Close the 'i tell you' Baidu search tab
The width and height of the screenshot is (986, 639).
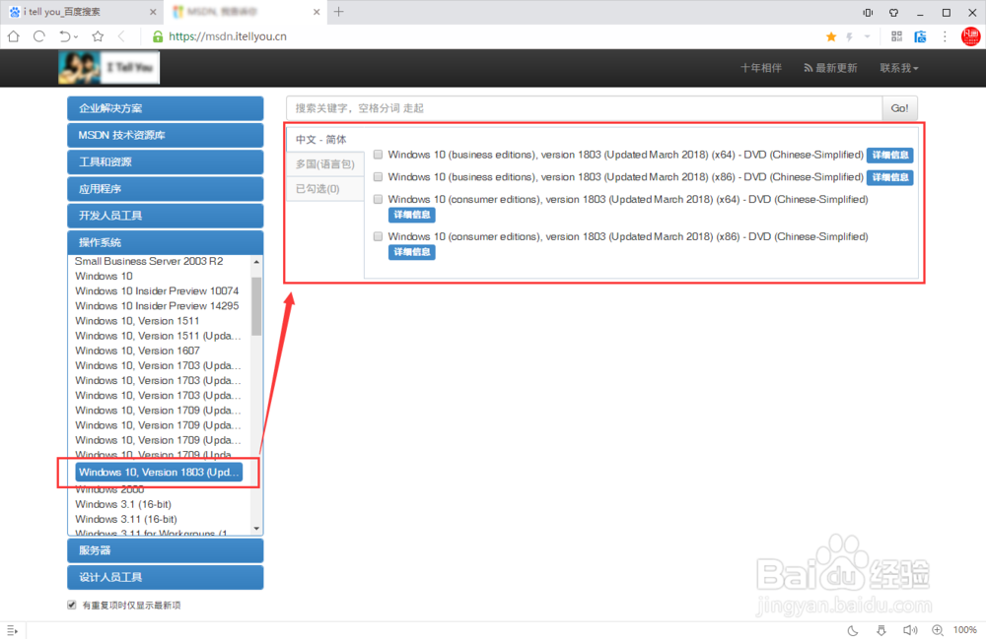[x=153, y=12]
